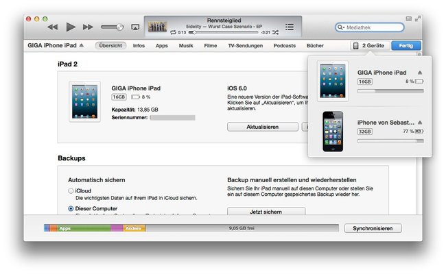
Task: Toggle the repeat icon
Action: click(173, 33)
